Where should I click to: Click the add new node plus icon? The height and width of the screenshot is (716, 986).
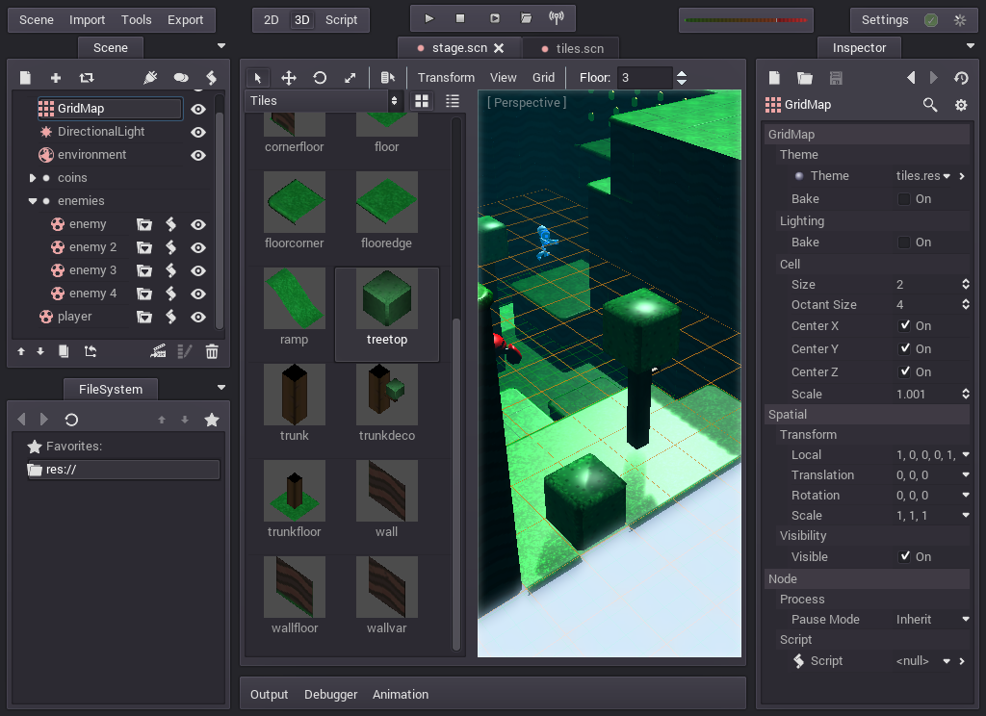pos(56,78)
